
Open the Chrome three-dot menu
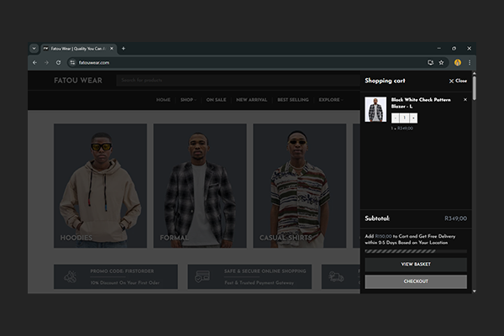(470, 62)
